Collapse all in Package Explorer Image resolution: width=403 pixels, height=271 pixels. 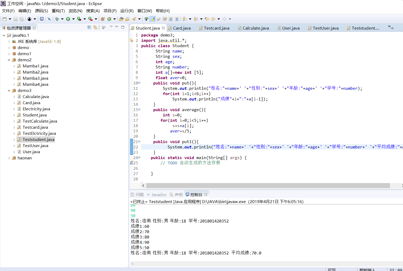(89, 27)
